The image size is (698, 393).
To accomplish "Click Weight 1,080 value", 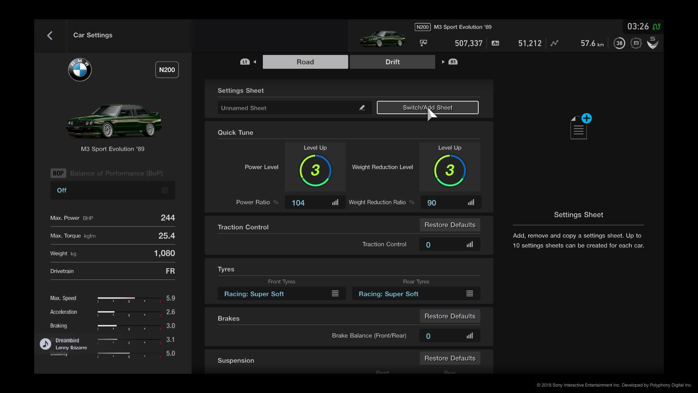I will pyautogui.click(x=164, y=253).
